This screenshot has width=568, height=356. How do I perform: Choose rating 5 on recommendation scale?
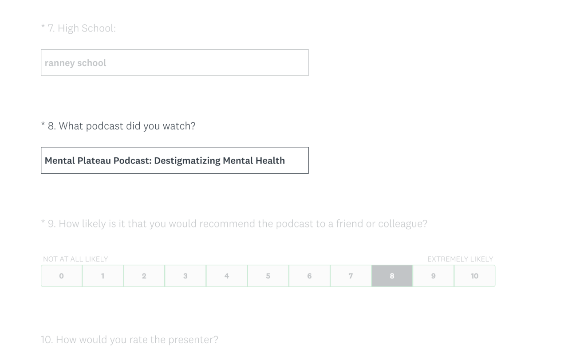pos(268,276)
